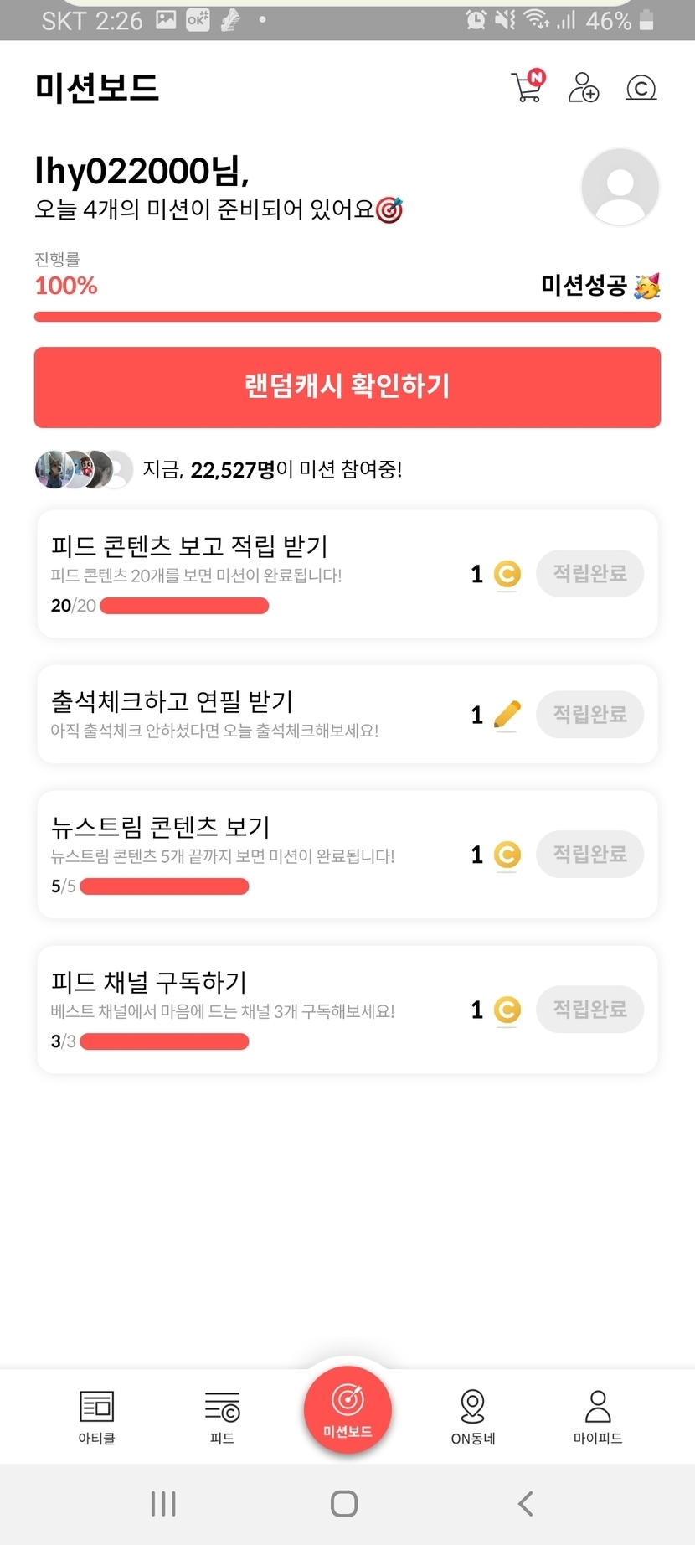Open the Android recent apps button

163,1504
